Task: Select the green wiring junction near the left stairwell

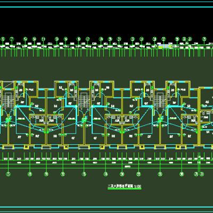Action: tap(8, 120)
